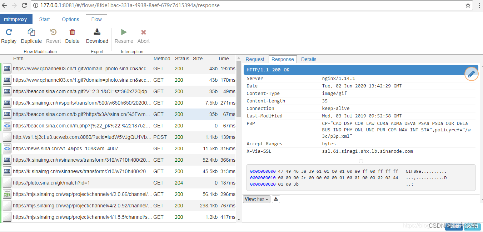
Task: Sort flows by Size column
Action: tap(198, 59)
